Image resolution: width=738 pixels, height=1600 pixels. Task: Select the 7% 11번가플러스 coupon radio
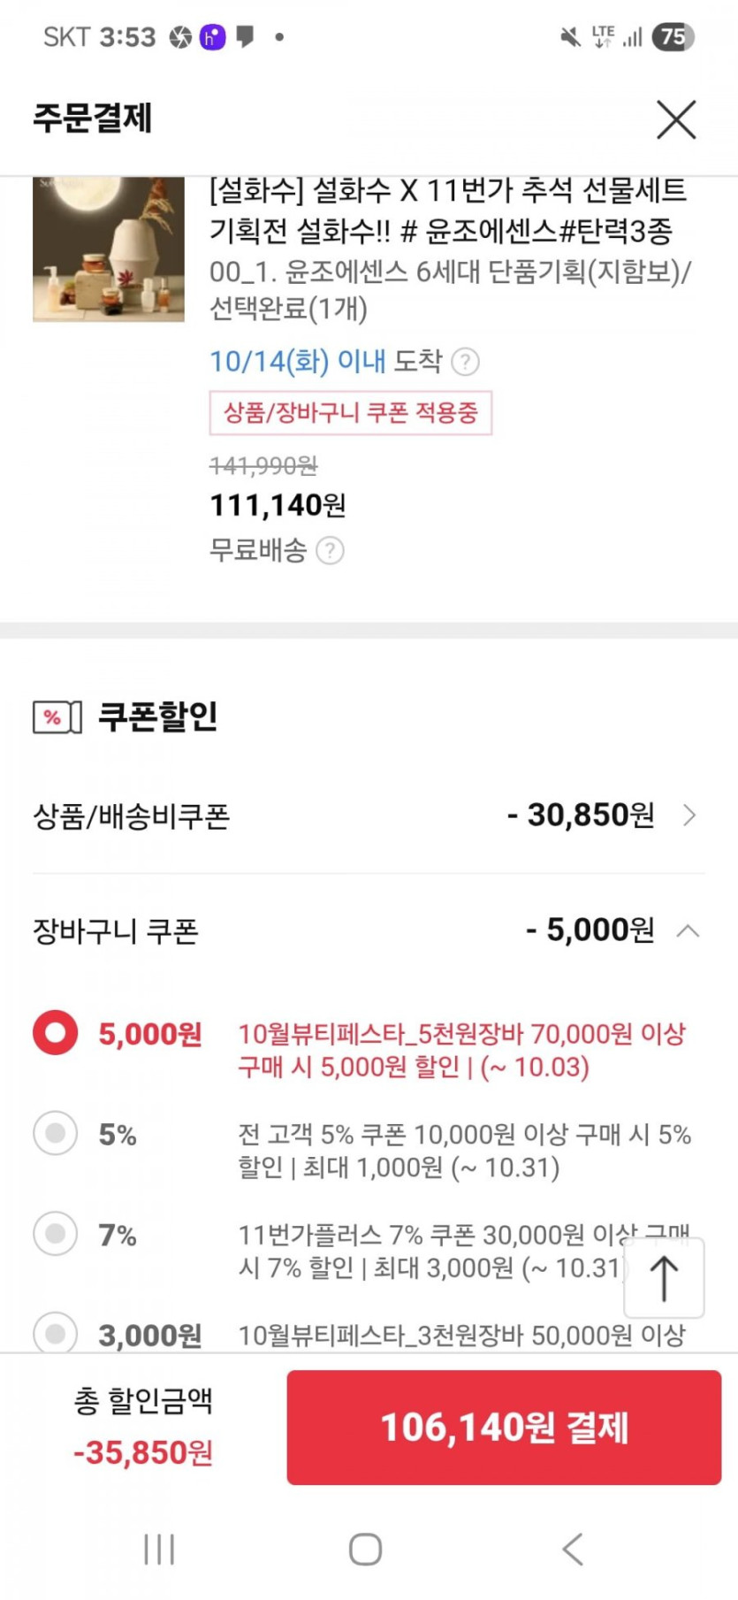coord(56,1234)
